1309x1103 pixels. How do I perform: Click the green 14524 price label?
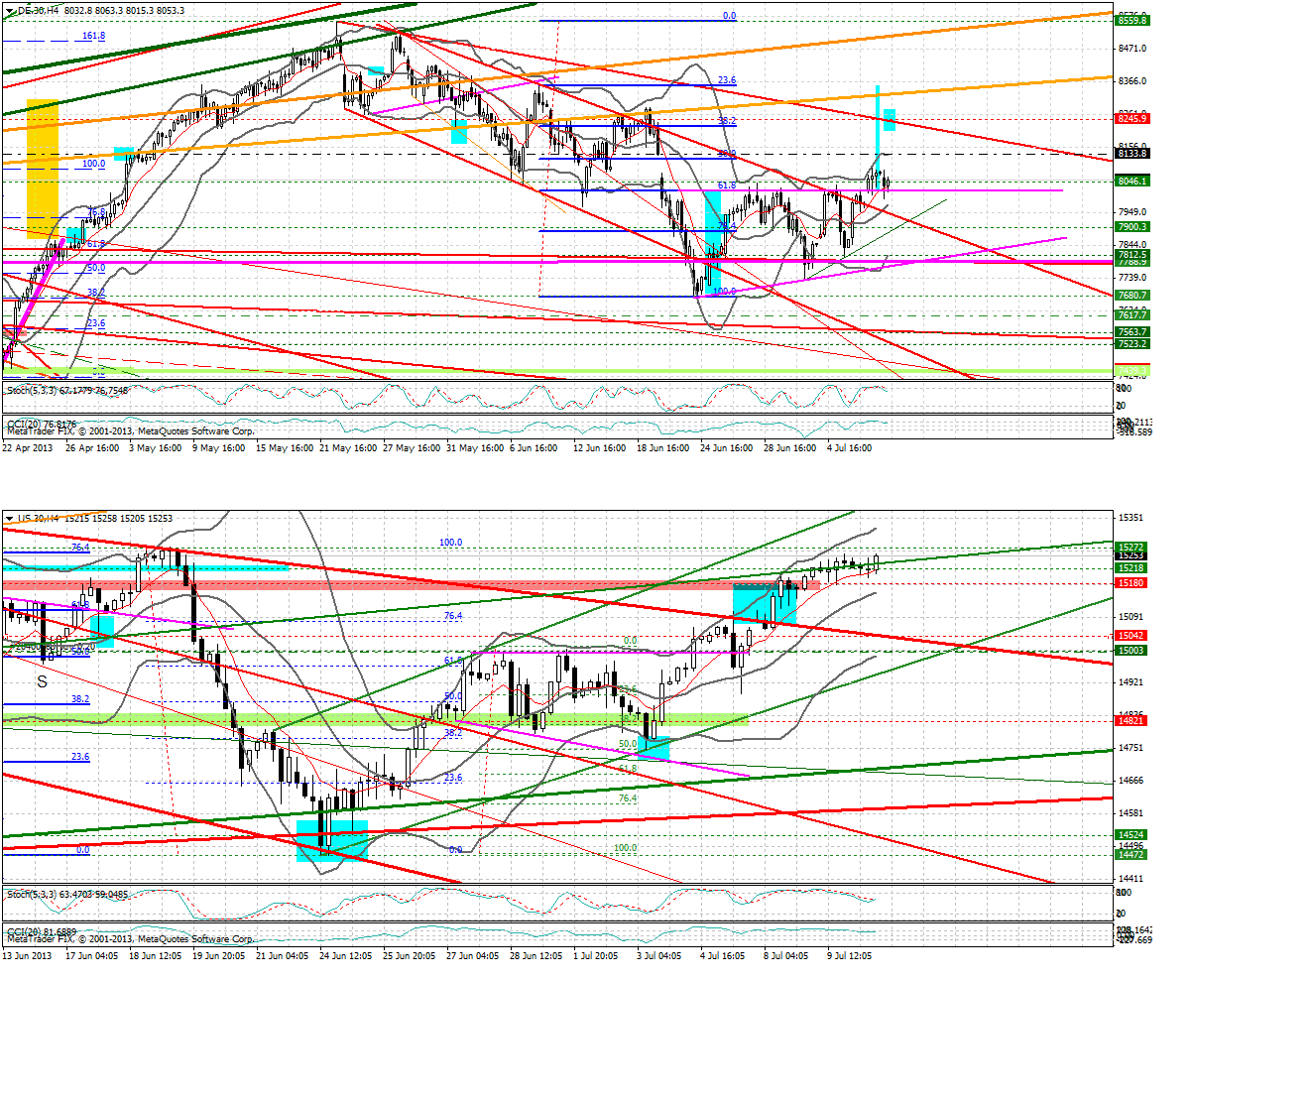[1130, 834]
